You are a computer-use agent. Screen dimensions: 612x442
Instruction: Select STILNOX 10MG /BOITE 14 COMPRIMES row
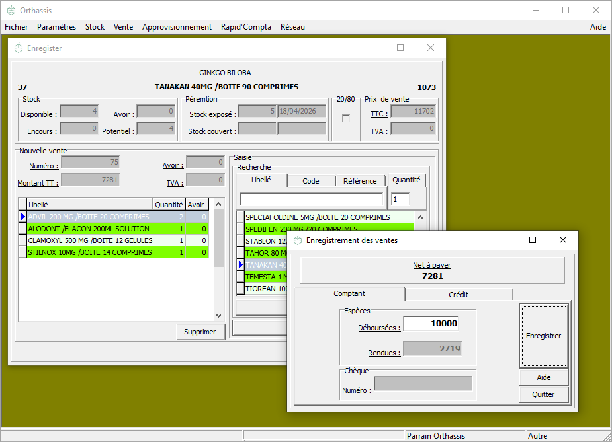(x=118, y=252)
